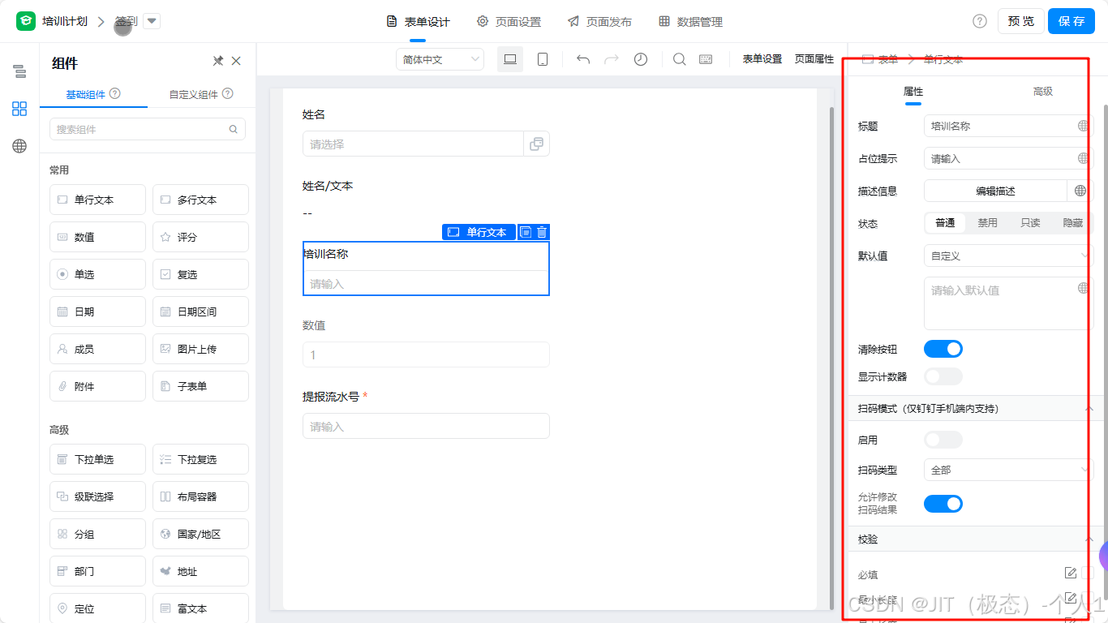Click the info icon beside 基础组件
1108x623 pixels.
click(115, 93)
